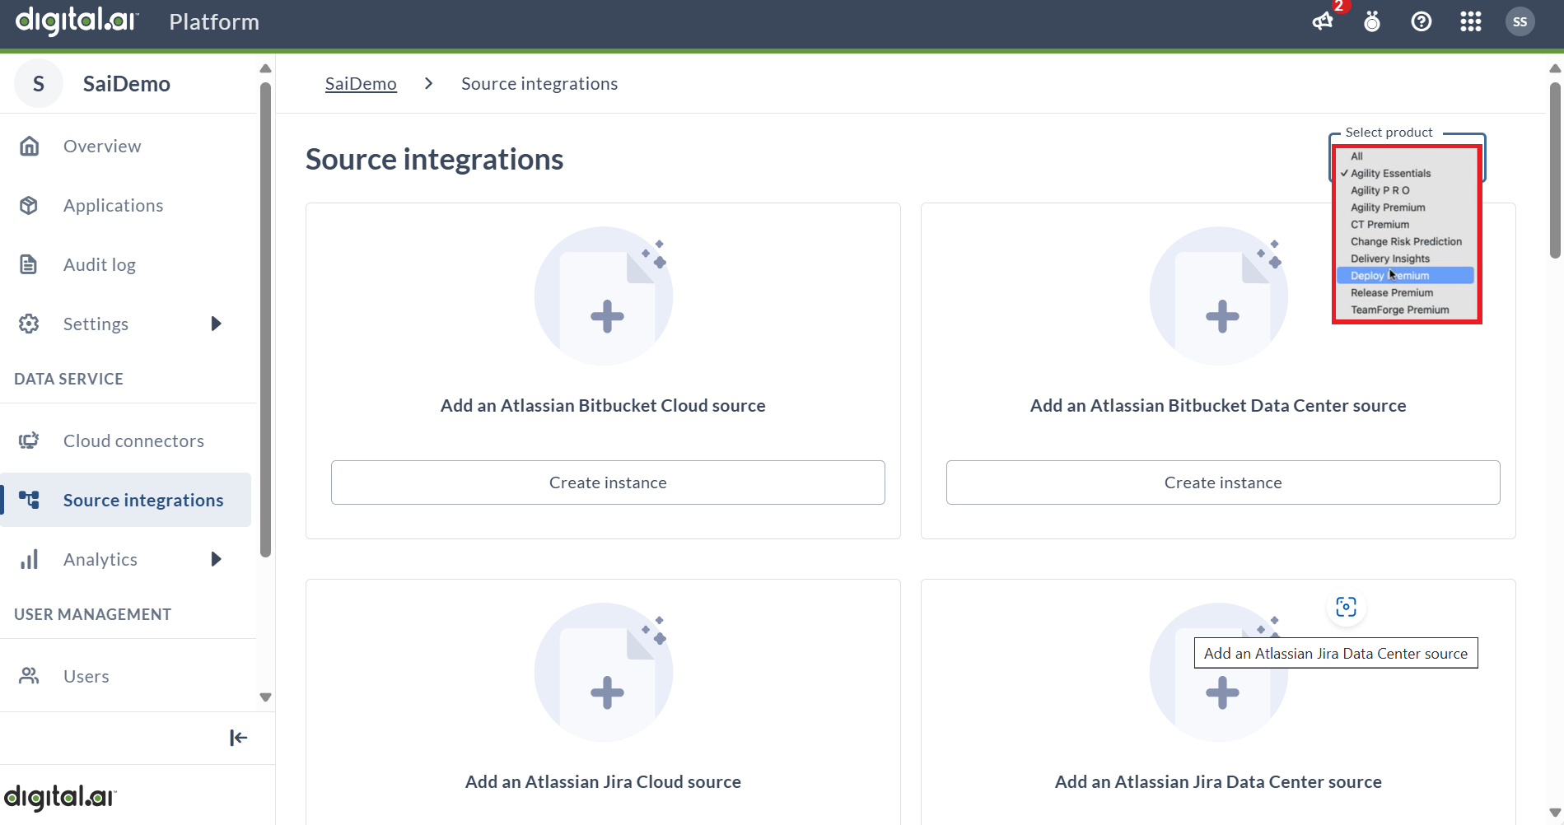Click SaiDemo account name in sidebar

[x=127, y=83]
